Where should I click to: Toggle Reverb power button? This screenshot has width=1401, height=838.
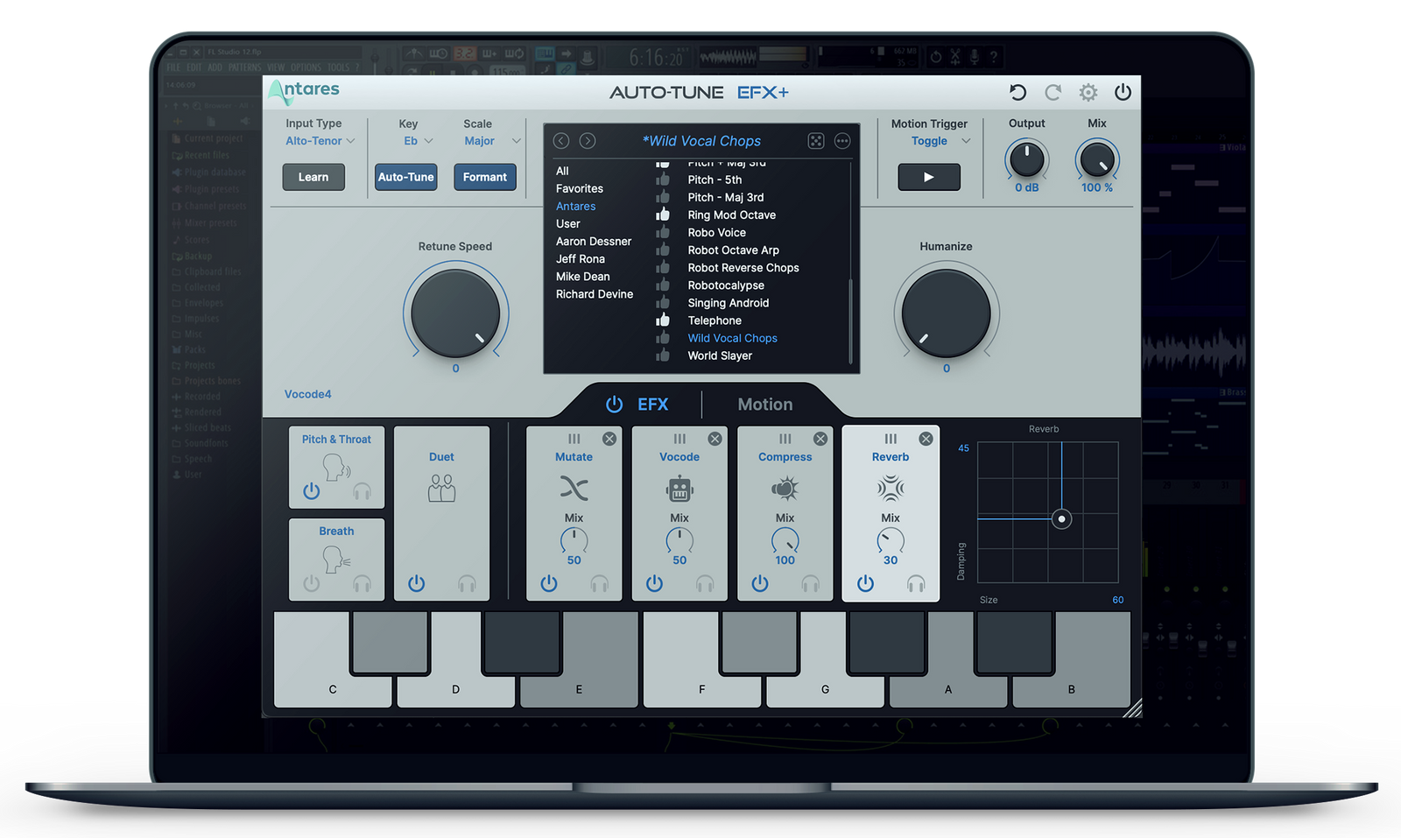click(865, 583)
